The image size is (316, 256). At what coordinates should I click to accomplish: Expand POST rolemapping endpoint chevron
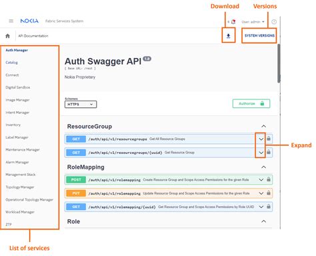pyautogui.click(x=261, y=179)
